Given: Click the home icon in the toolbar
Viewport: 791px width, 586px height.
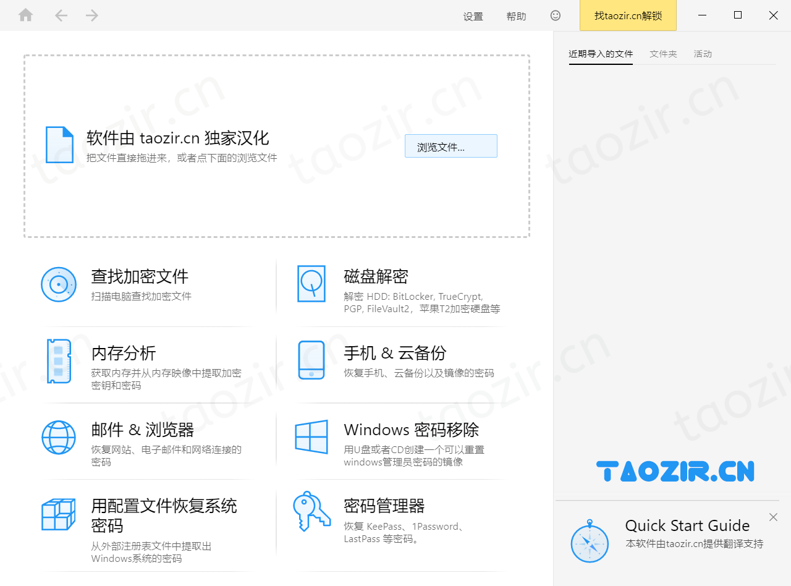Looking at the screenshot, I should click(25, 15).
